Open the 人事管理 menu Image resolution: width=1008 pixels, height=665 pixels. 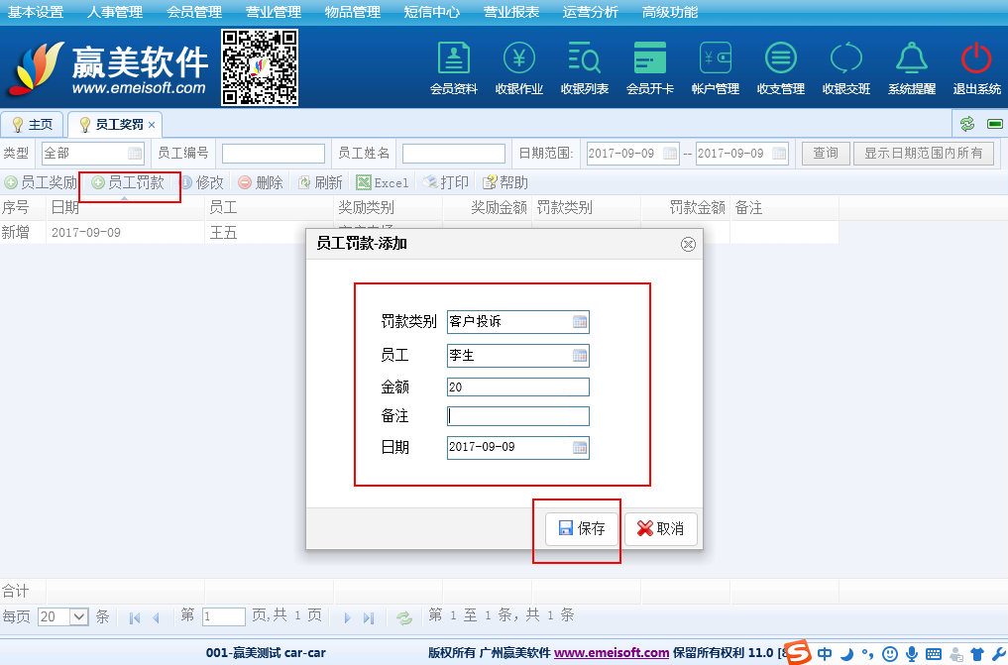[x=115, y=12]
